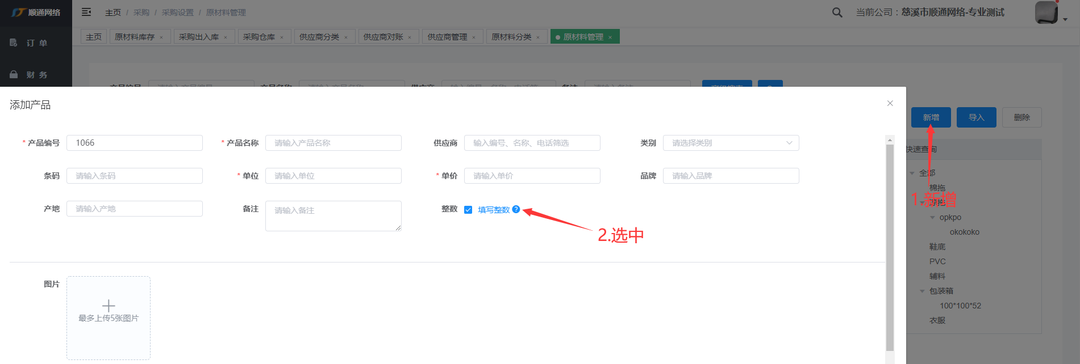Viewport: 1080px width, 364px height.
Task: Collapse the opkpo tree node
Action: pyautogui.click(x=932, y=217)
